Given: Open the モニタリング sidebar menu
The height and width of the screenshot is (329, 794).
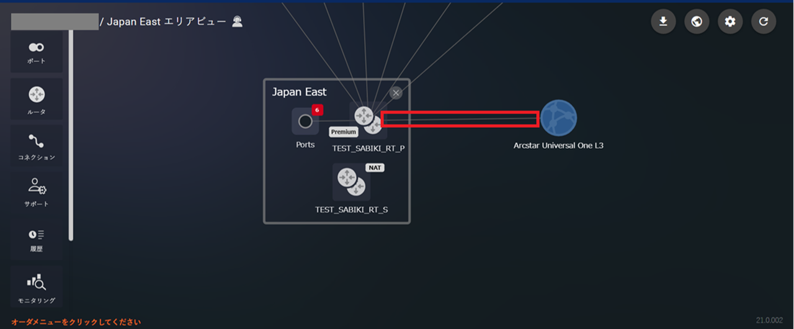Looking at the screenshot, I should coord(37,286).
